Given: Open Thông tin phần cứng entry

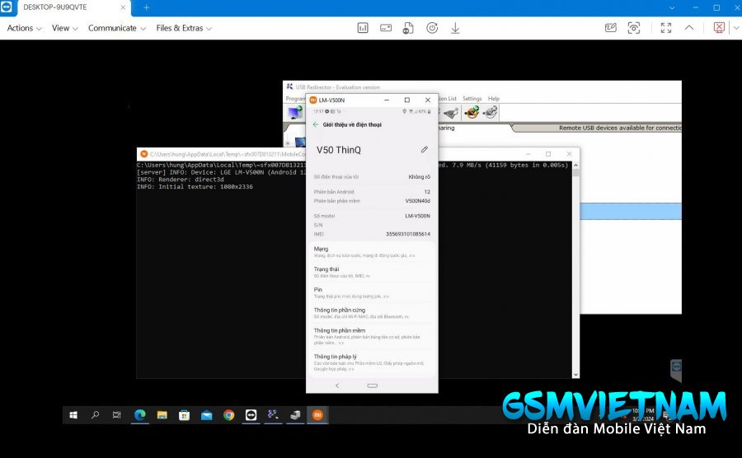Looking at the screenshot, I should 372,313.
